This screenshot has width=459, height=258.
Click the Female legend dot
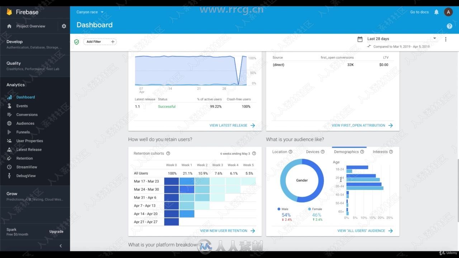pyautogui.click(x=309, y=209)
